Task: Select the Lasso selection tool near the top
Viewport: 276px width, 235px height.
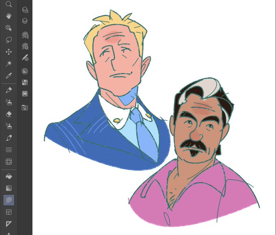Action: click(9, 40)
